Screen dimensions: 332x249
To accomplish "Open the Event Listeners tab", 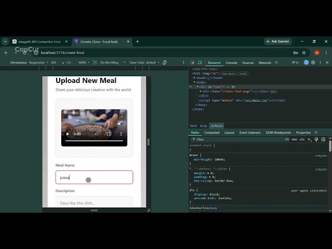I will (250, 133).
